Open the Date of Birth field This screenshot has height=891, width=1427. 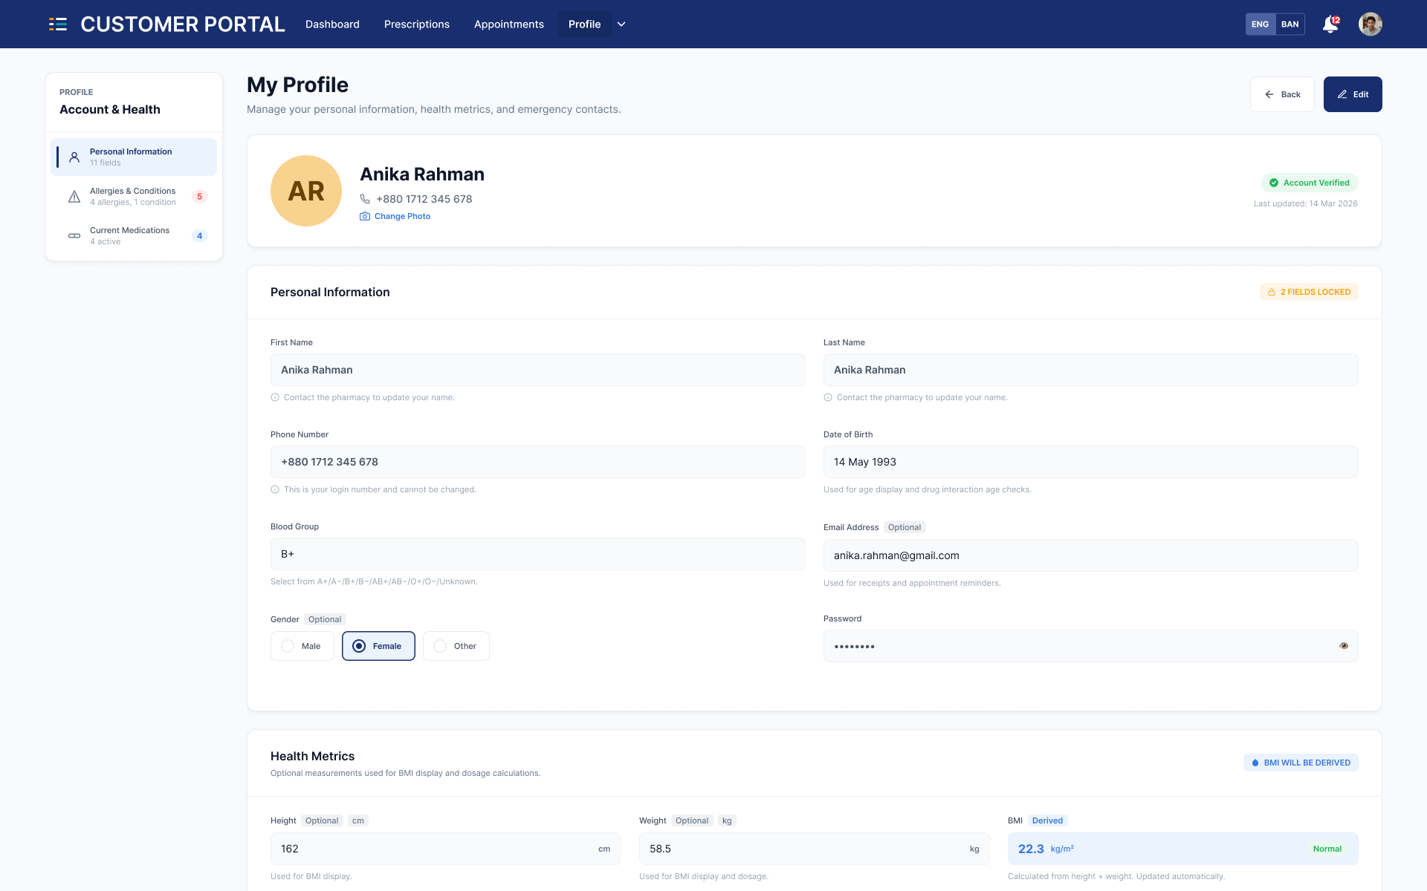click(x=1091, y=462)
